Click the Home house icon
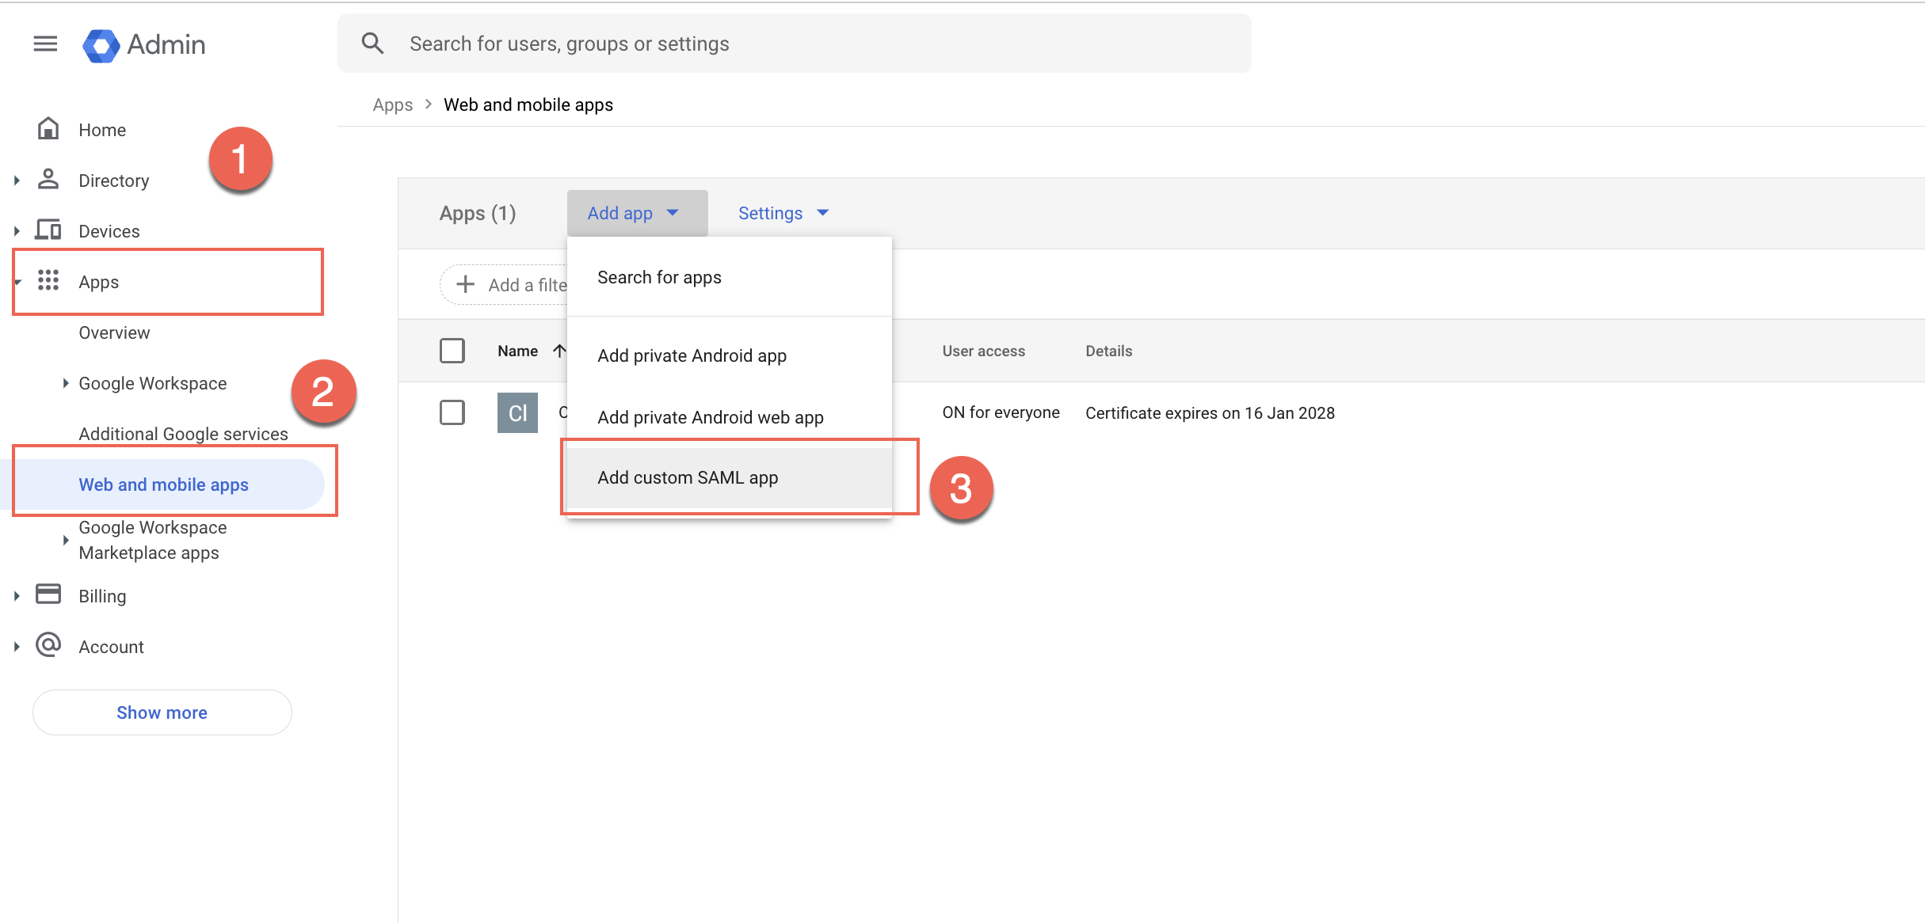 pos(48,128)
